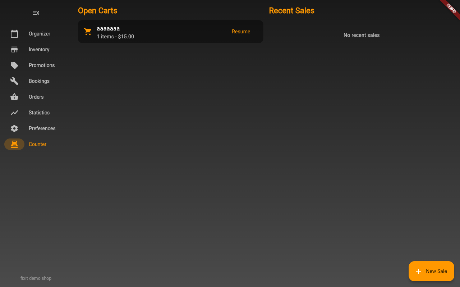Switch to Bookings
Image resolution: width=460 pixels, height=287 pixels.
tap(39, 81)
